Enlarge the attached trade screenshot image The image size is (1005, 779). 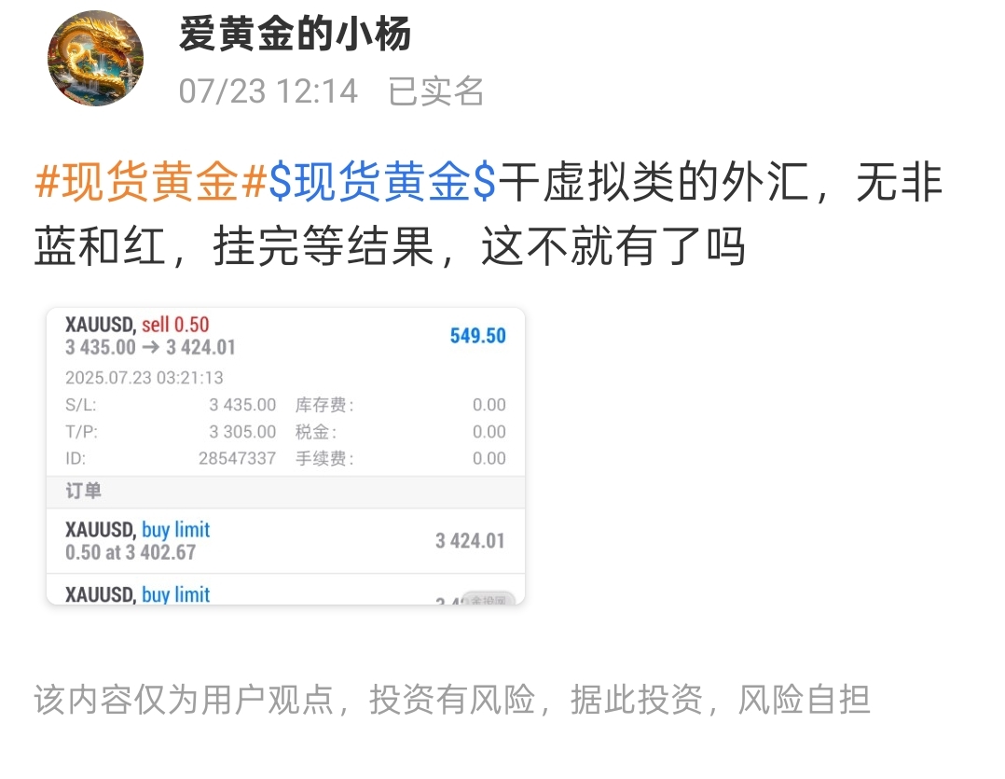pyautogui.click(x=286, y=456)
